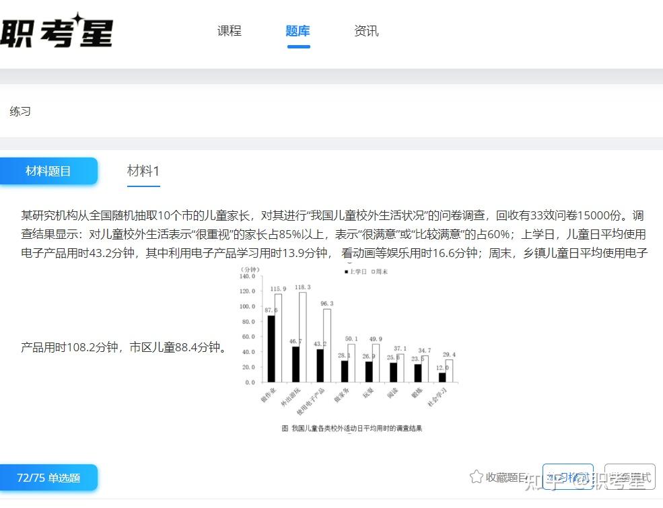Select the 题库 menu item
Viewport: 663px width, 508px height.
tap(298, 30)
